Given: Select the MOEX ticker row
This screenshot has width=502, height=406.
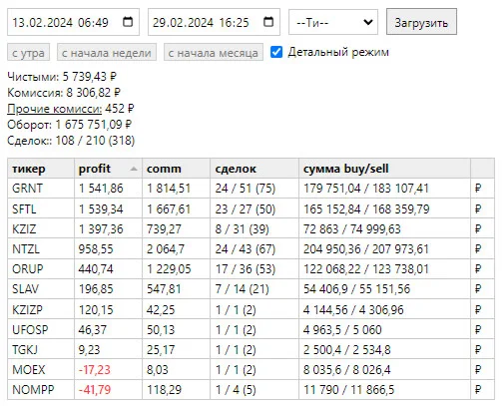Looking at the screenshot, I should pos(251,370).
